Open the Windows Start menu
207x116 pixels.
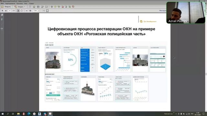pos(2,114)
